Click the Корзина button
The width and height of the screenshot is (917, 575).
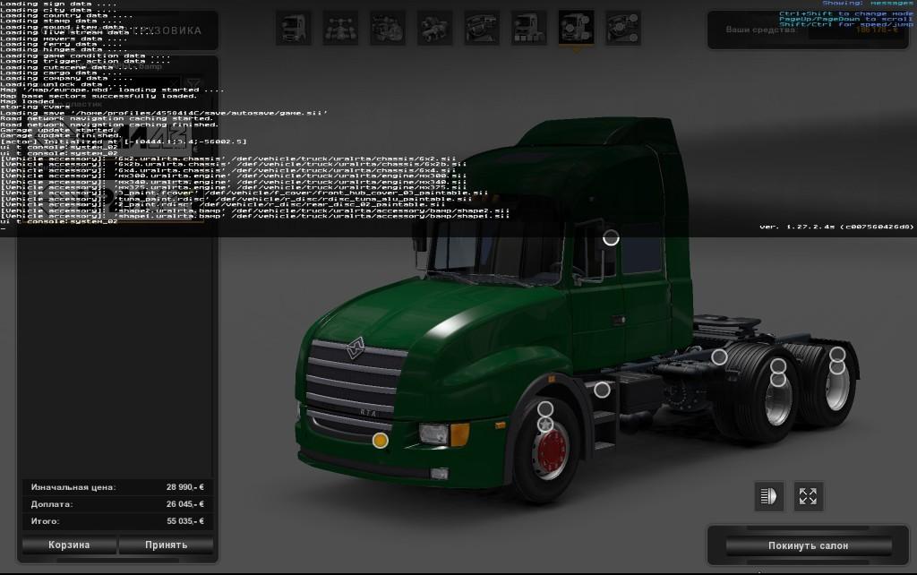coord(69,545)
